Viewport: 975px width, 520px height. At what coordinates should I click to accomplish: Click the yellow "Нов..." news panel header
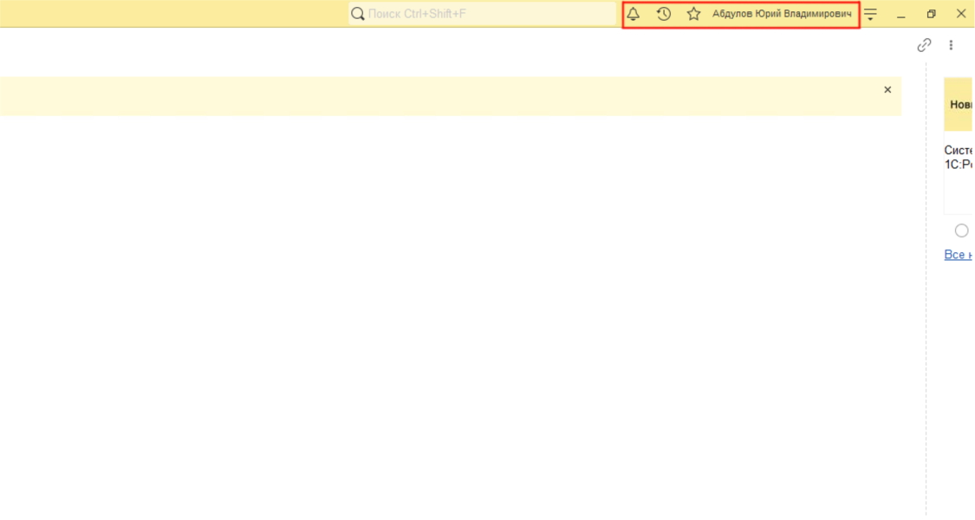(959, 104)
